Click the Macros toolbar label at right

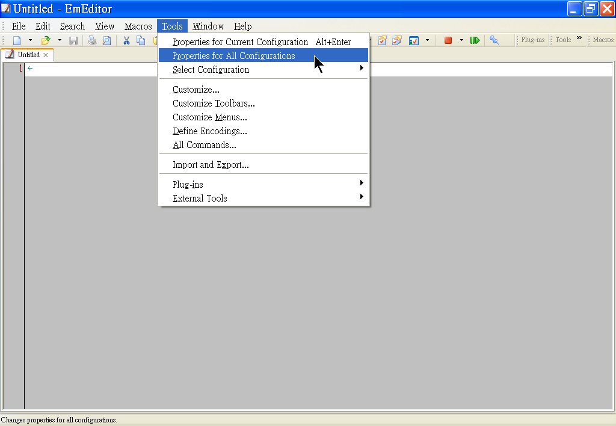(603, 40)
